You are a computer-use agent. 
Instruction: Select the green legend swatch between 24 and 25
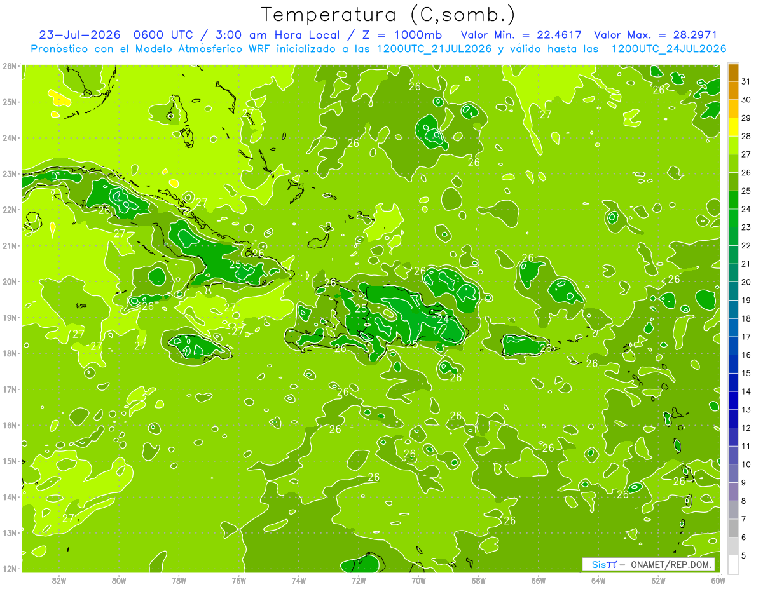pos(733,200)
